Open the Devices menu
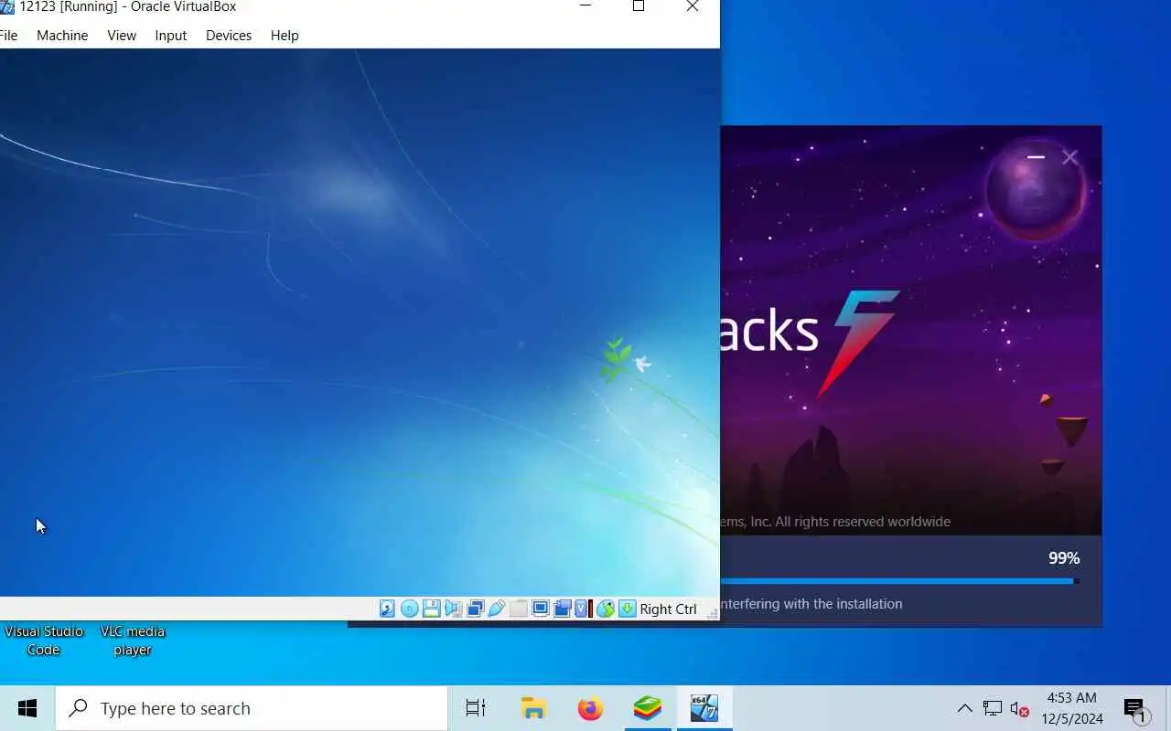 [229, 36]
